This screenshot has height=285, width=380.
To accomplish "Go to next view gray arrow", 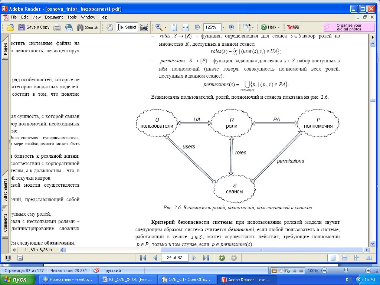I will [x=234, y=258].
